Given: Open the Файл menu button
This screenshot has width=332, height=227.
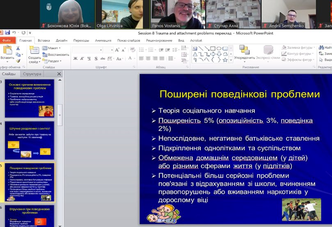Looking at the screenshot, I should [x=6, y=41].
